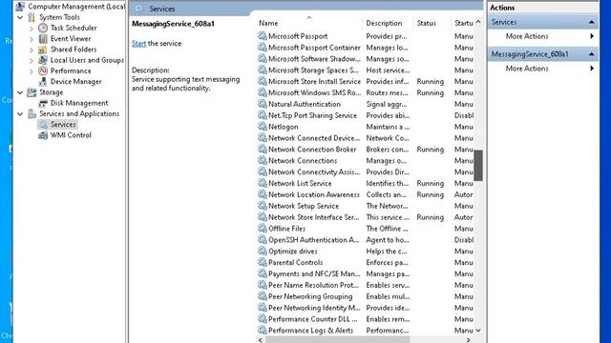Expand the Local Users and Groups node
The height and width of the screenshot is (343, 611).
click(32, 60)
